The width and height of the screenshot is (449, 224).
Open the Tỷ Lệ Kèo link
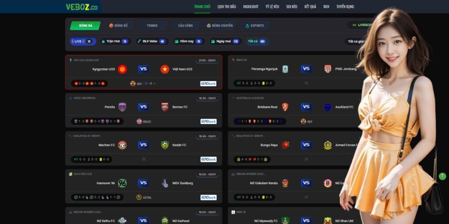coord(272,7)
